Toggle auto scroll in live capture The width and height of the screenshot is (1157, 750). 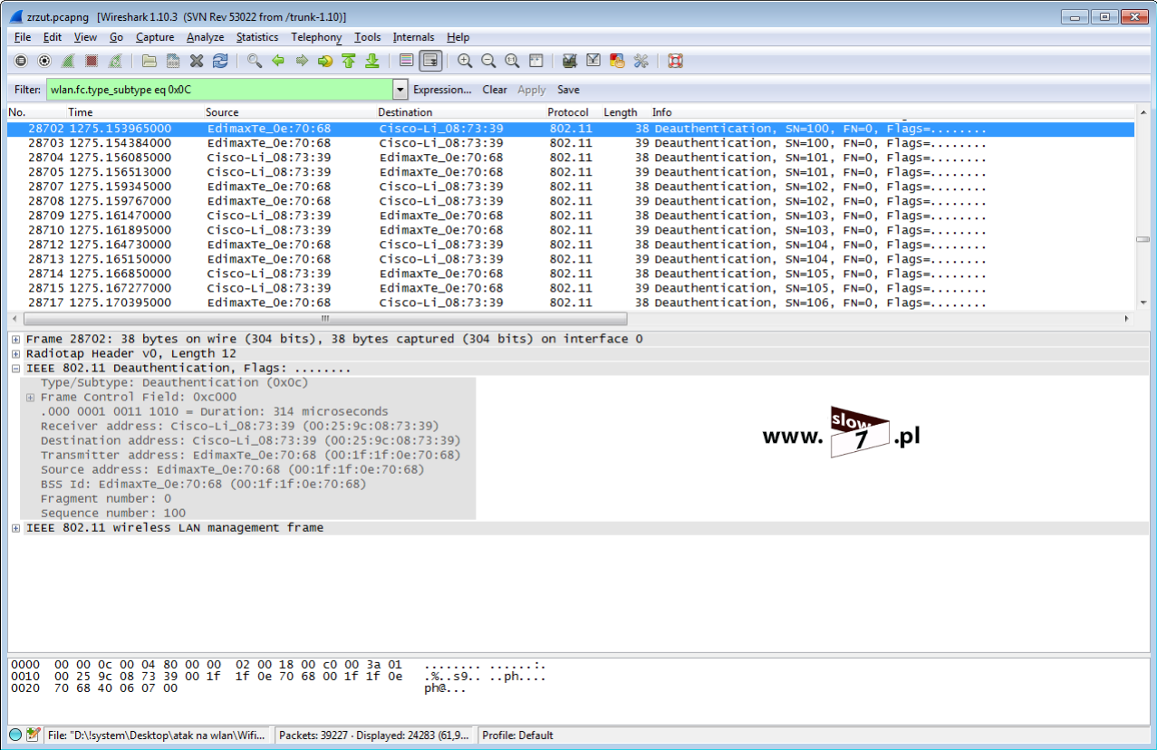click(430, 61)
